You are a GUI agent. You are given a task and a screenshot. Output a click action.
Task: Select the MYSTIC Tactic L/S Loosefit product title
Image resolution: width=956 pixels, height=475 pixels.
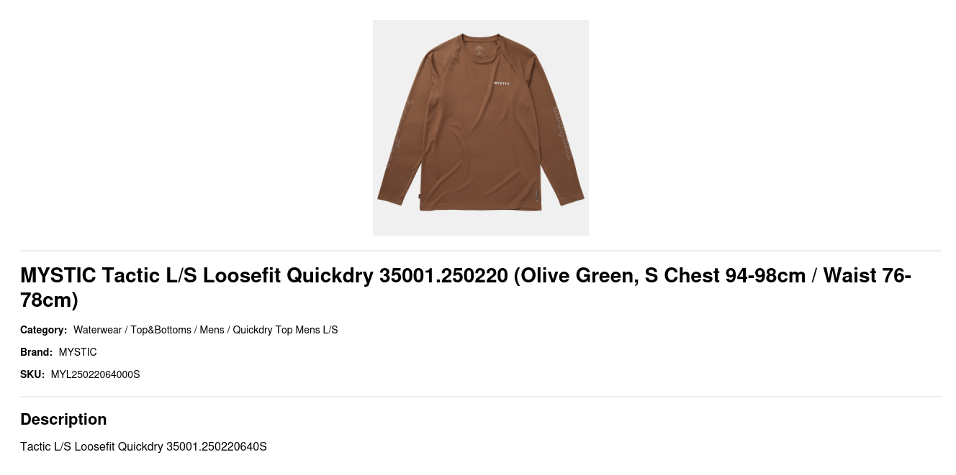coord(466,287)
